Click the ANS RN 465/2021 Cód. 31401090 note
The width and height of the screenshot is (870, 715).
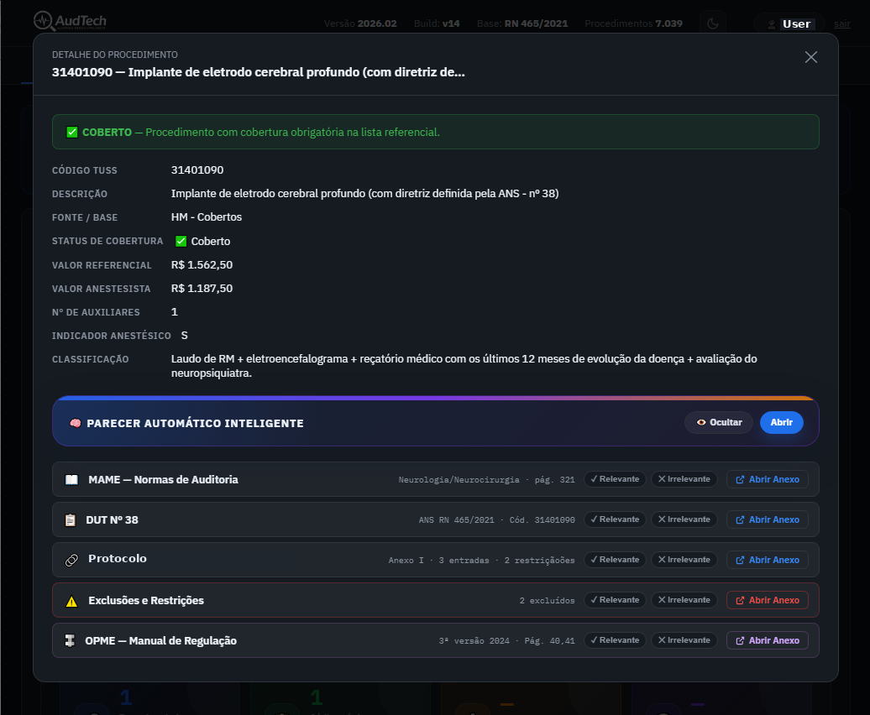click(496, 520)
